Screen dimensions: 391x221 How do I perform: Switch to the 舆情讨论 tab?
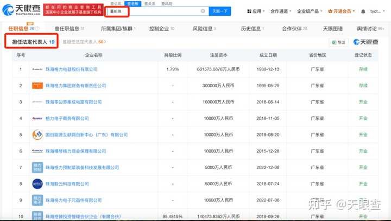coord(370,29)
